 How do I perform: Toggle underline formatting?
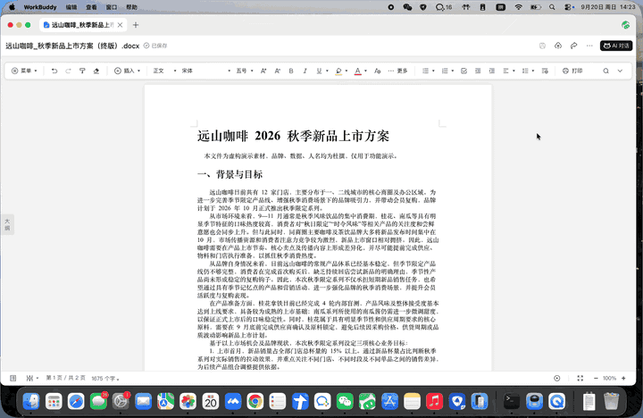pyautogui.click(x=319, y=71)
